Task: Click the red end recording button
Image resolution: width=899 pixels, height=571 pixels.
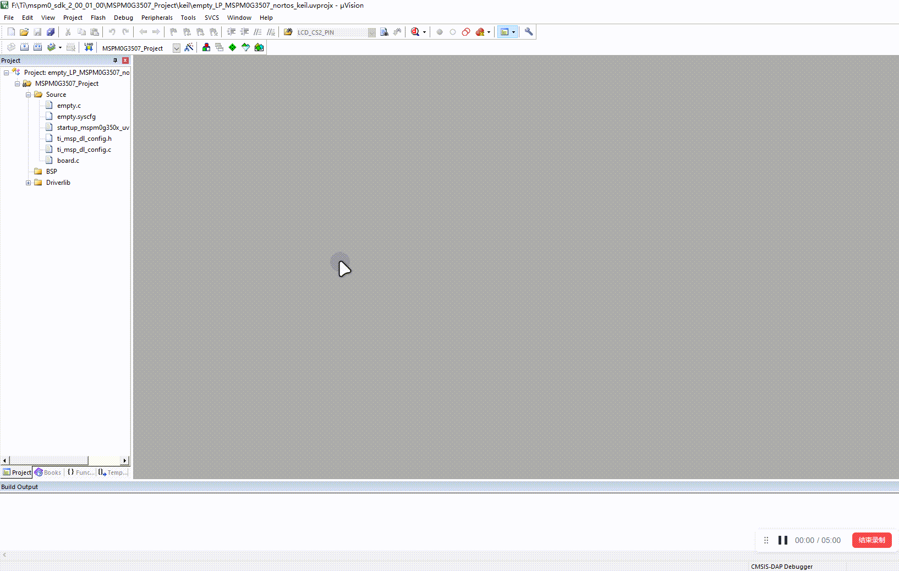Action: [871, 540]
